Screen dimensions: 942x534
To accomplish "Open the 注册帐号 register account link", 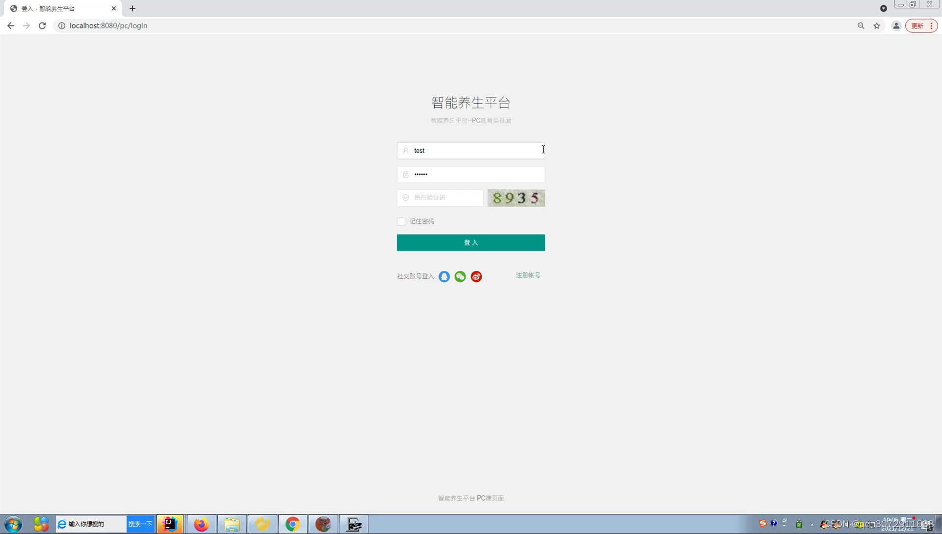I will tap(528, 275).
